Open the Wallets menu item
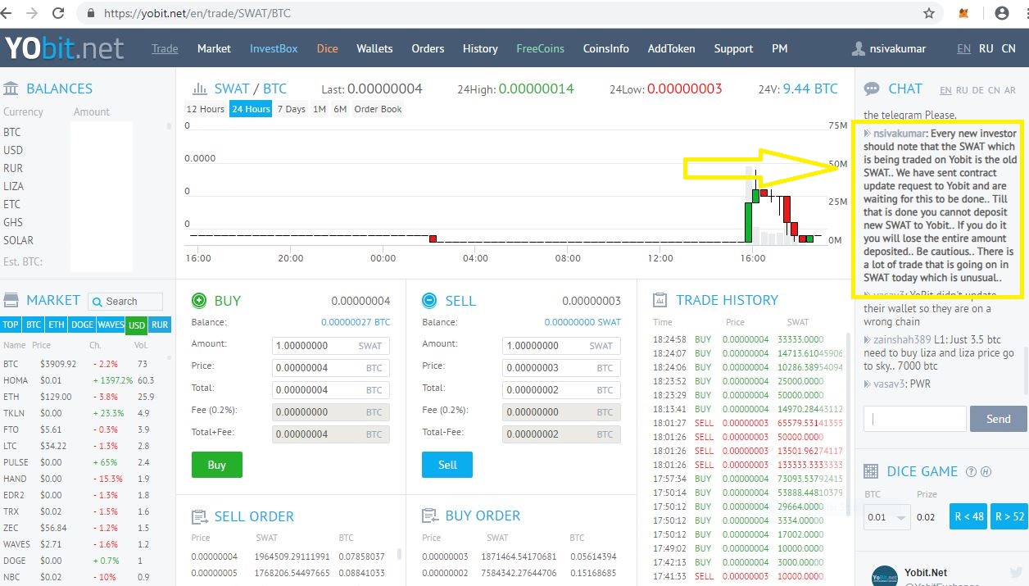This screenshot has width=1029, height=586. [374, 48]
